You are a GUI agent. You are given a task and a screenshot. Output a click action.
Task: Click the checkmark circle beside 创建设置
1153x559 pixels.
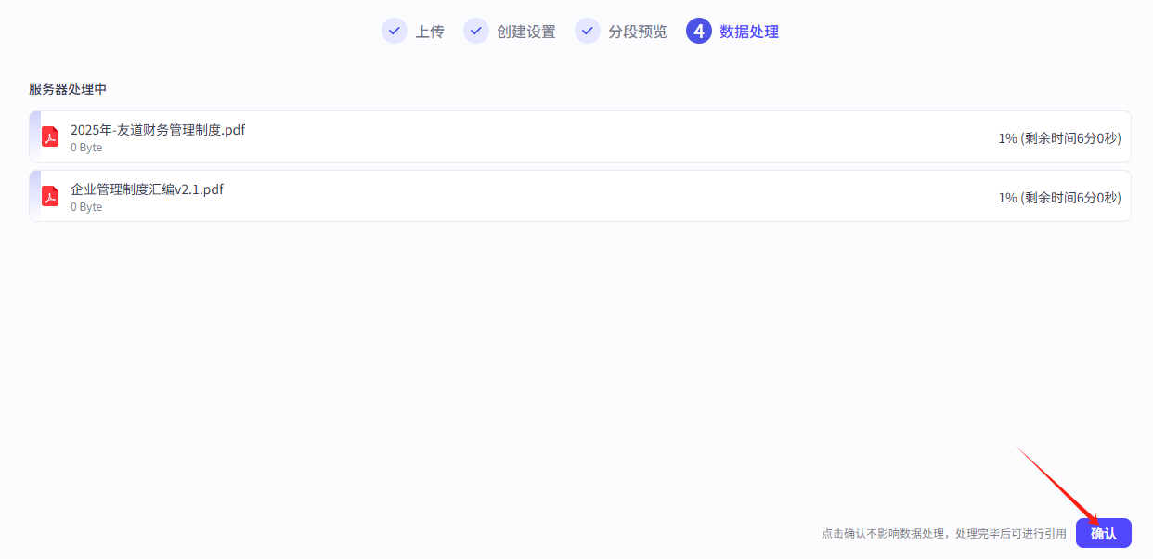(x=476, y=31)
